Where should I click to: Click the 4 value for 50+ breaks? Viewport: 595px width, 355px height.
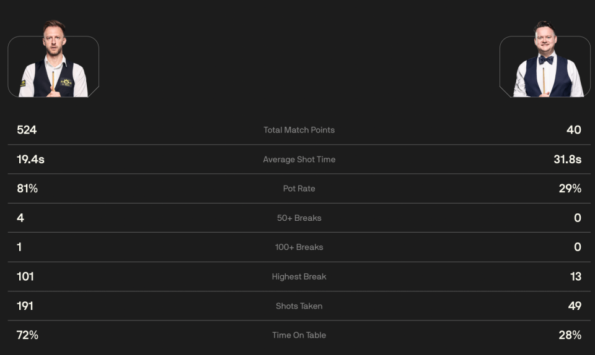coord(20,218)
